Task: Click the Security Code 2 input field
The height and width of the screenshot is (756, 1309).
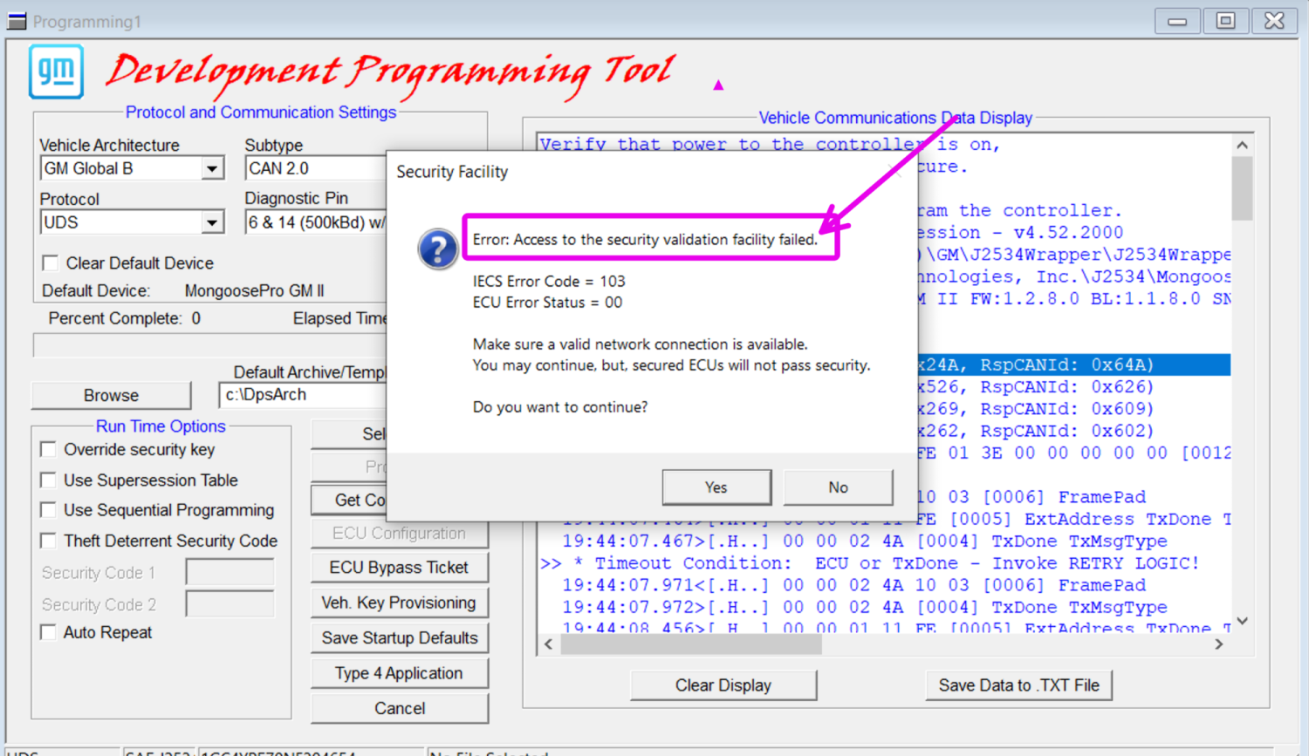Action: tap(230, 604)
